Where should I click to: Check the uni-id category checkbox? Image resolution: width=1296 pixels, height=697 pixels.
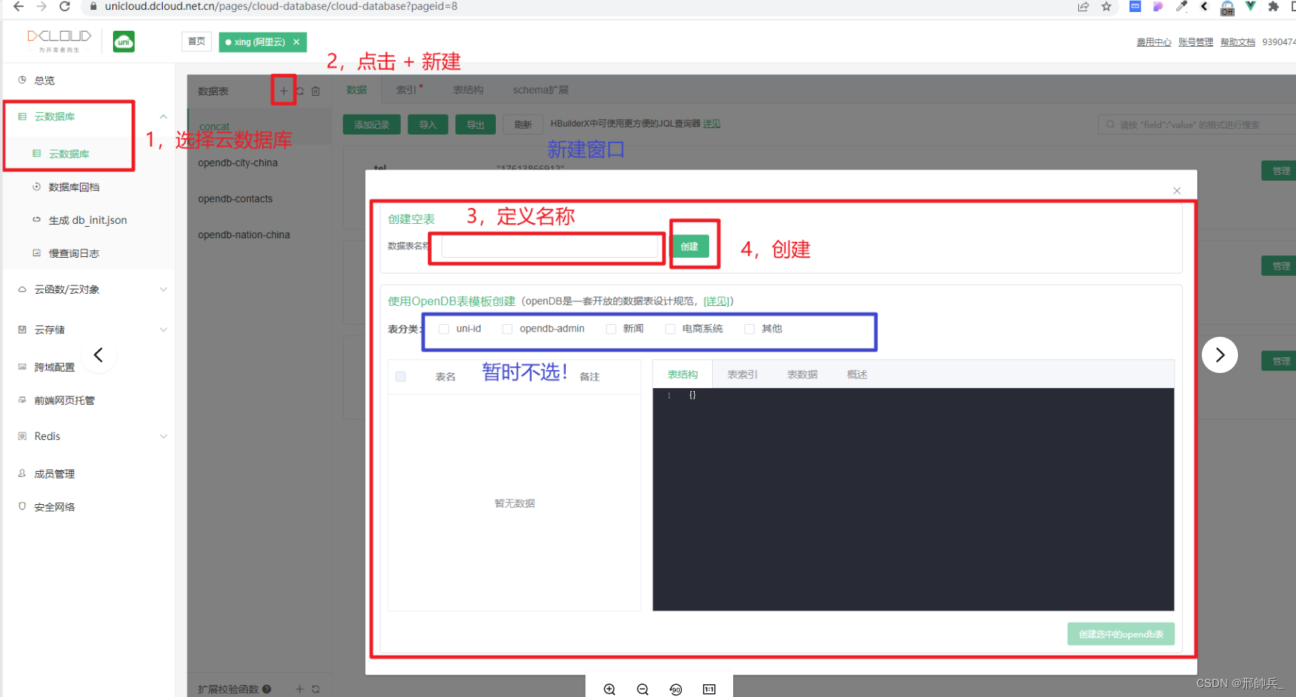pyautogui.click(x=444, y=329)
